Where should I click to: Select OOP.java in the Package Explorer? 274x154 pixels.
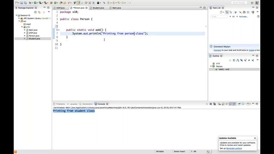pyautogui.click(x=33, y=33)
